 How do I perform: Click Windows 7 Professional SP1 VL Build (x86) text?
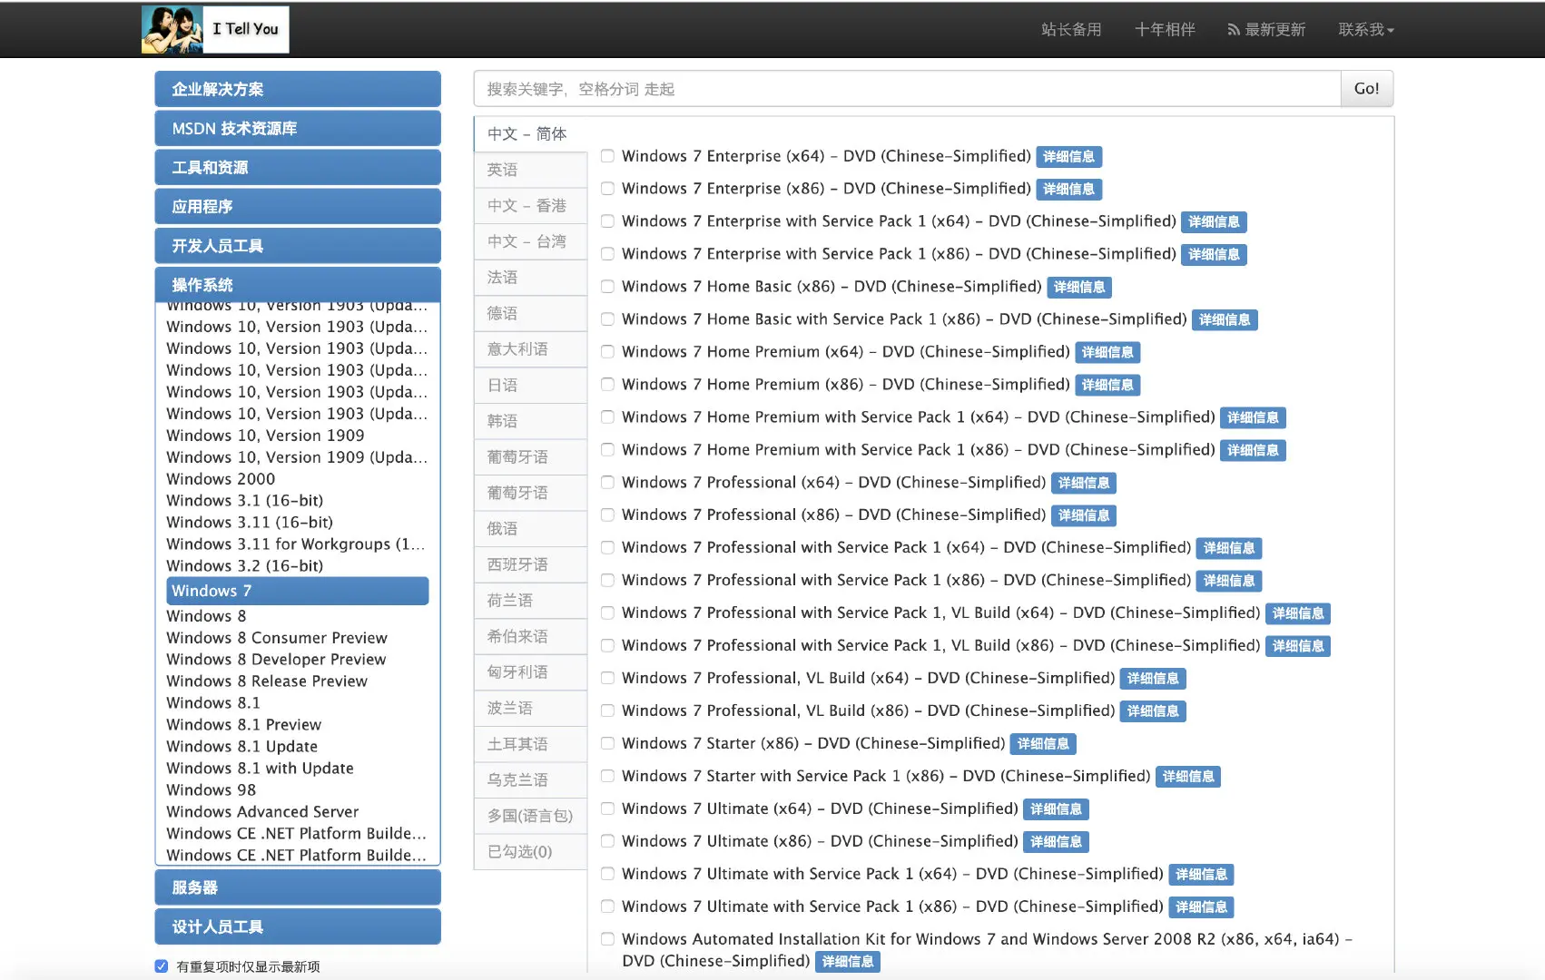click(940, 646)
